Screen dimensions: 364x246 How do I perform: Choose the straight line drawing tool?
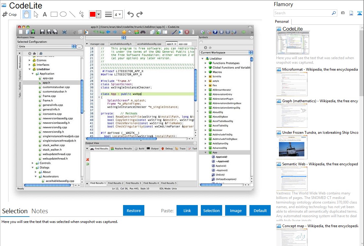click(x=72, y=14)
